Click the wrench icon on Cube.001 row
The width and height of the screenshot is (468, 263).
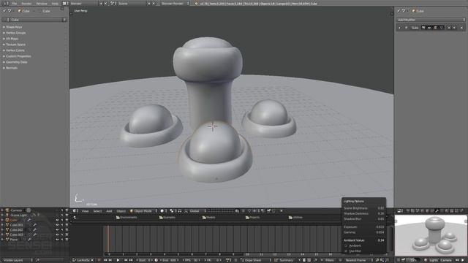[x=34, y=225]
